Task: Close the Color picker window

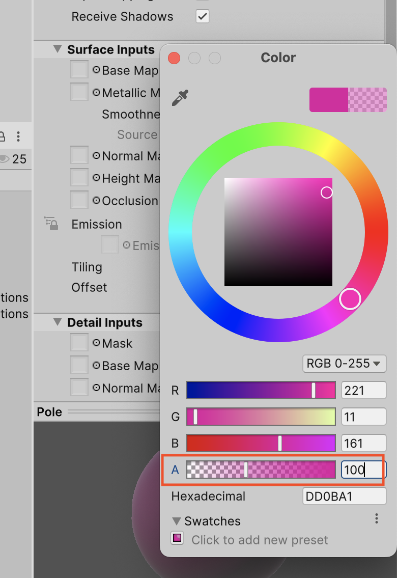Action: click(174, 58)
